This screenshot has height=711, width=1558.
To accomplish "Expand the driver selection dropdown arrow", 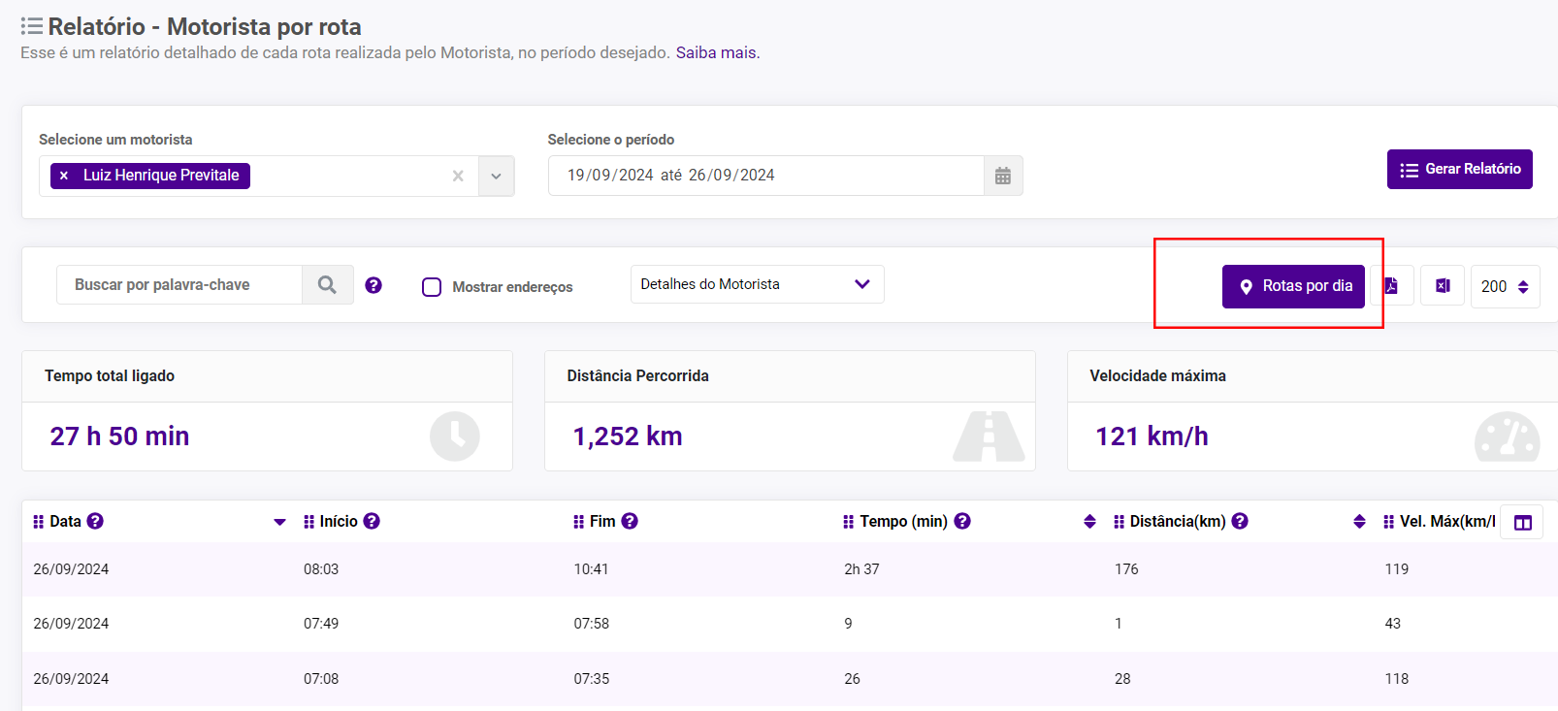I will tap(496, 177).
